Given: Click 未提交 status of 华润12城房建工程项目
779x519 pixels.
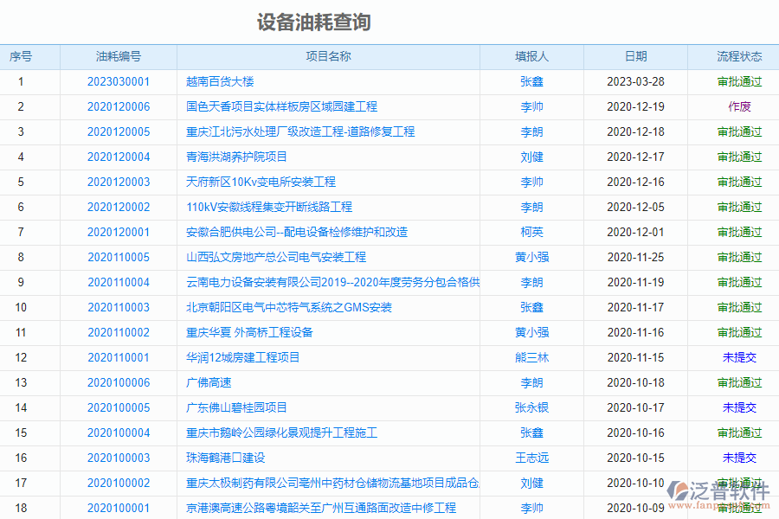Looking at the screenshot, I should [x=737, y=357].
